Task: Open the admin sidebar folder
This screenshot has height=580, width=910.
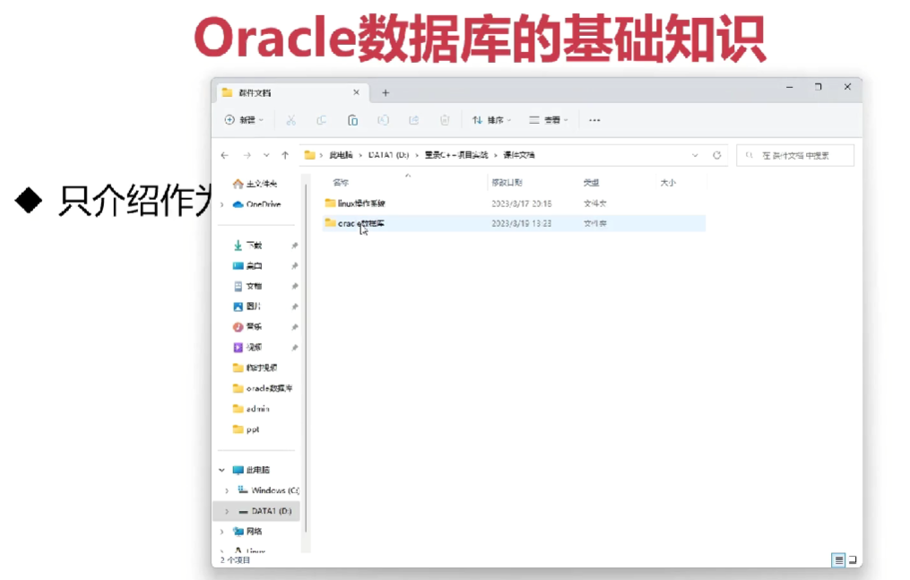Action: coord(251,409)
